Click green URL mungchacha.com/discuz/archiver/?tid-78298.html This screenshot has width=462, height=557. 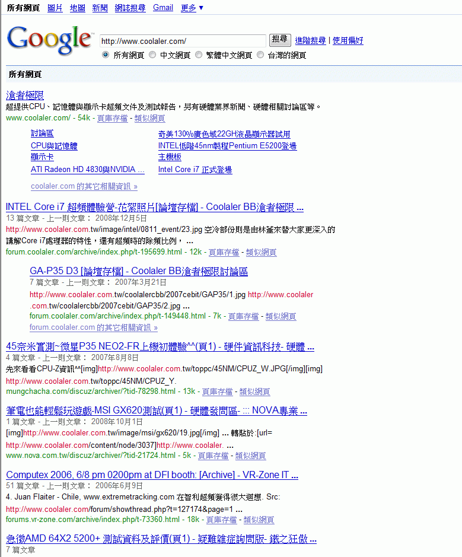point(91,391)
